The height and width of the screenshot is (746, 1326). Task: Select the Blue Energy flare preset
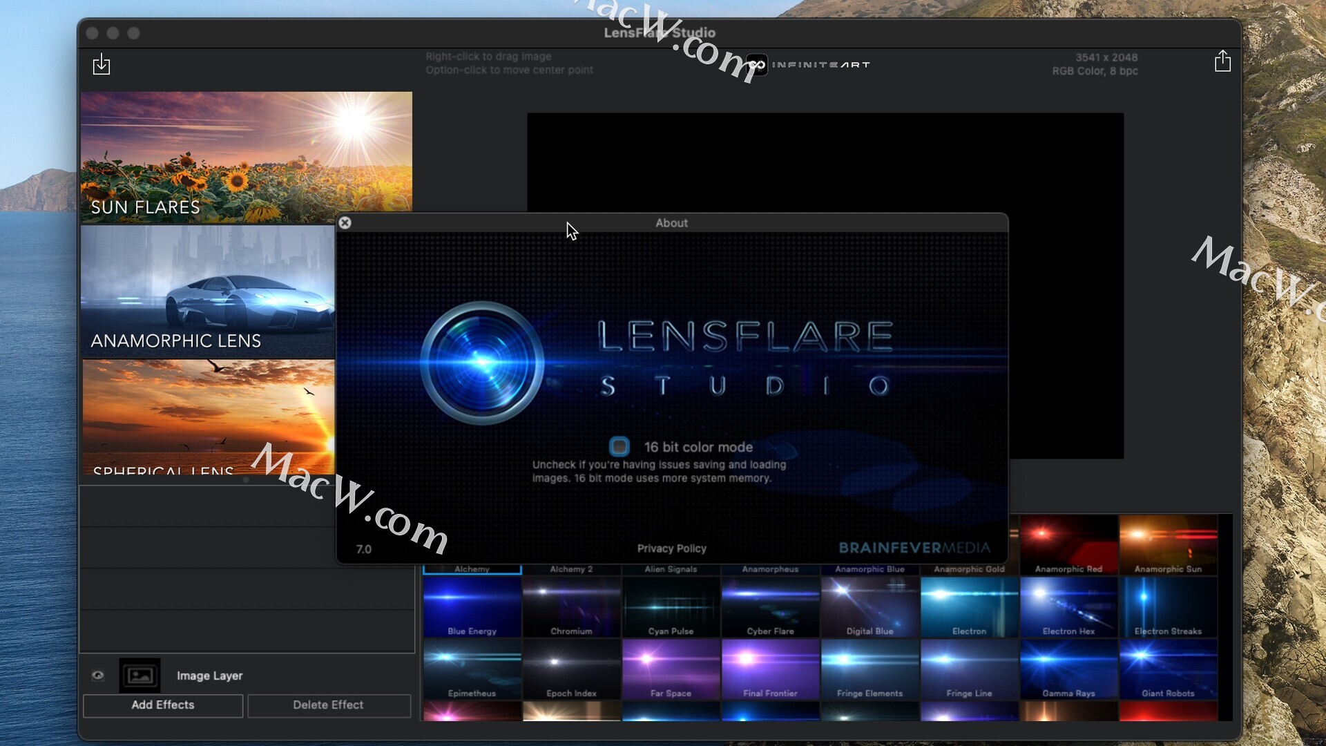472,607
